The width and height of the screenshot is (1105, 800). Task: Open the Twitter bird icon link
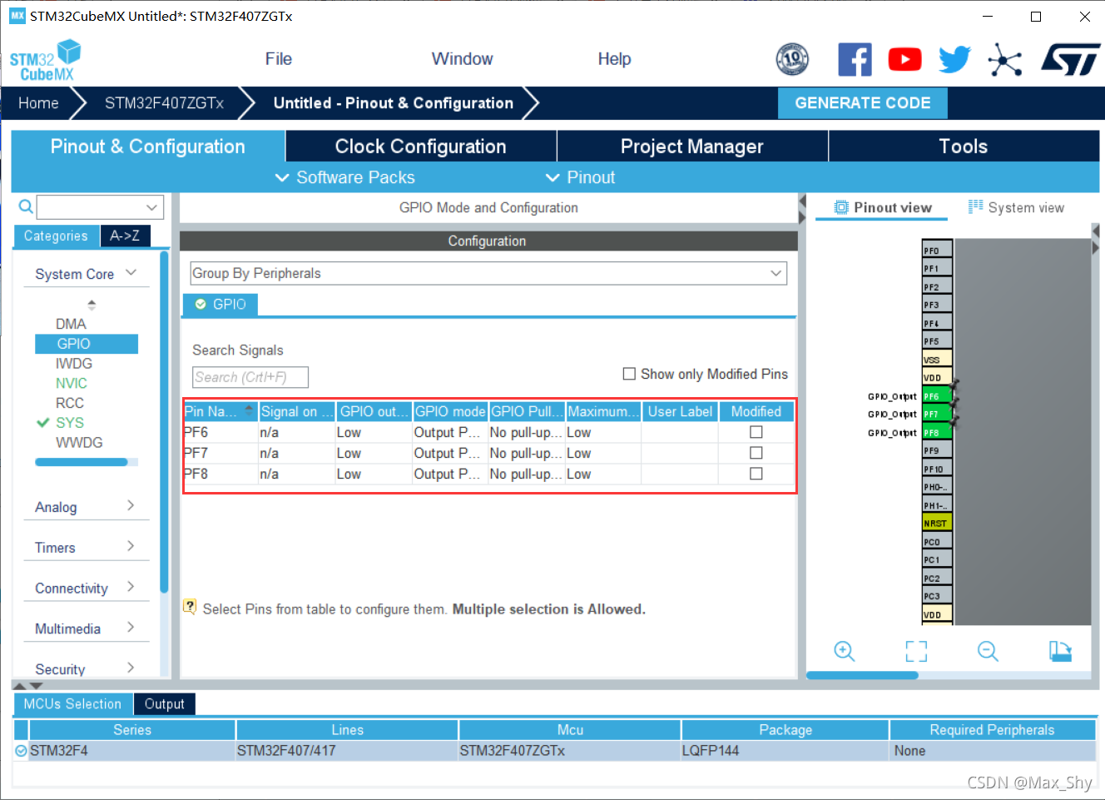954,59
